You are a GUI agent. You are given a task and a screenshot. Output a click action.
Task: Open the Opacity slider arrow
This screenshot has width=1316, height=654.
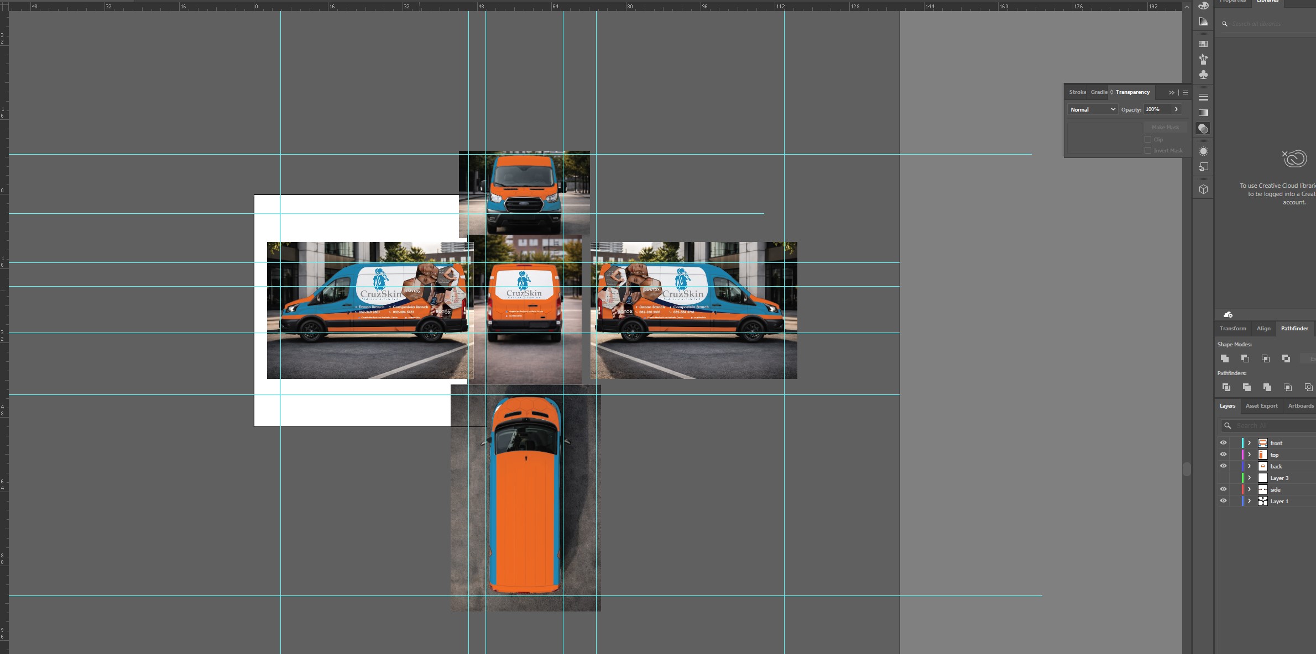[x=1176, y=109]
